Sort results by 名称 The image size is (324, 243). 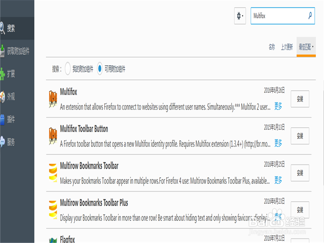coord(272,47)
